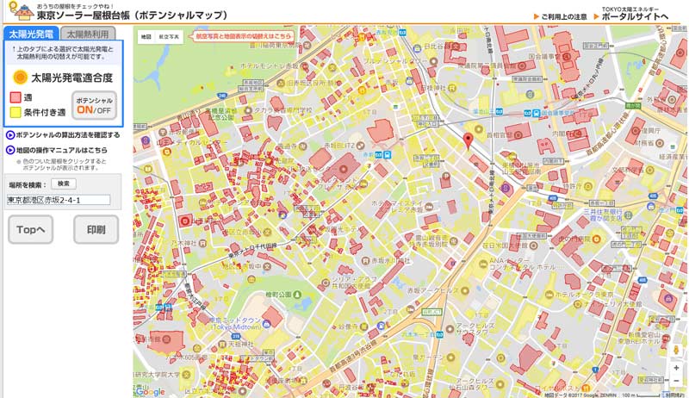Click the 財務省 marker icon
The image size is (689, 398).
pyautogui.click(x=659, y=143)
